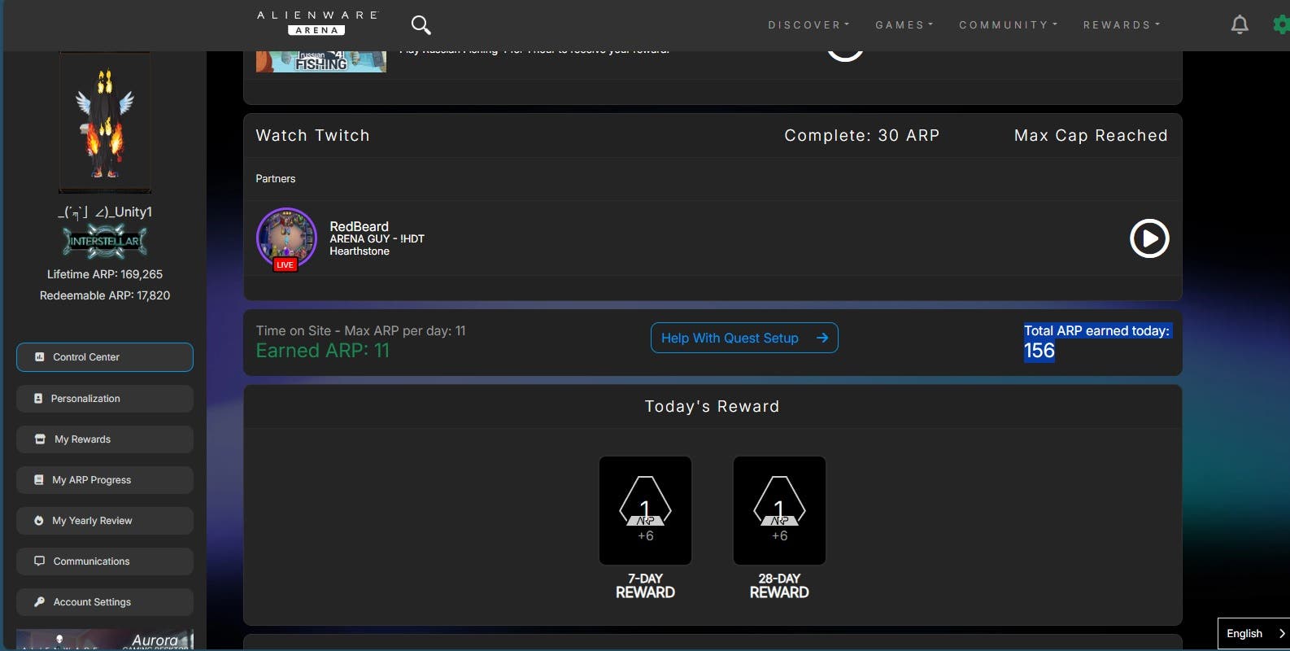Go to Control Center

point(105,357)
